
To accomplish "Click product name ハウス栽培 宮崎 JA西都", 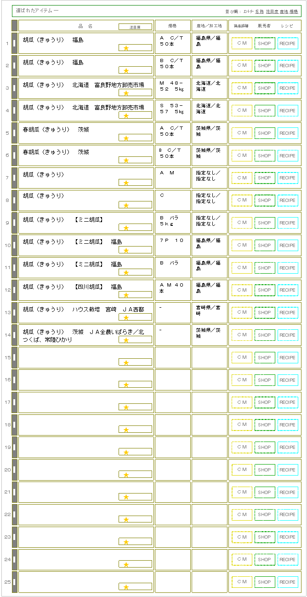I will point(83,310).
